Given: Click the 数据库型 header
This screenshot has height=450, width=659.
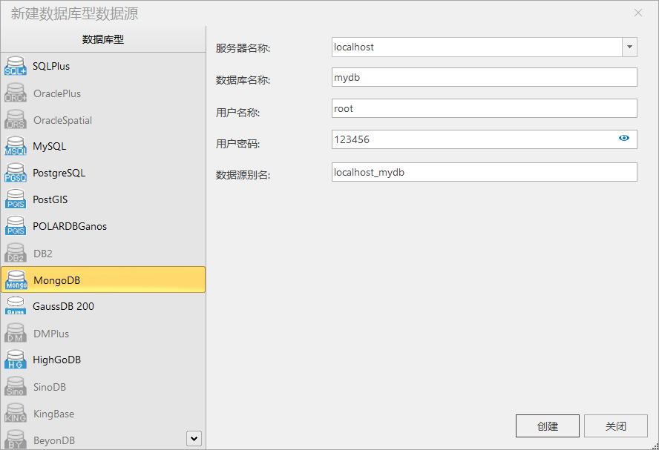Looking at the screenshot, I should click(103, 39).
